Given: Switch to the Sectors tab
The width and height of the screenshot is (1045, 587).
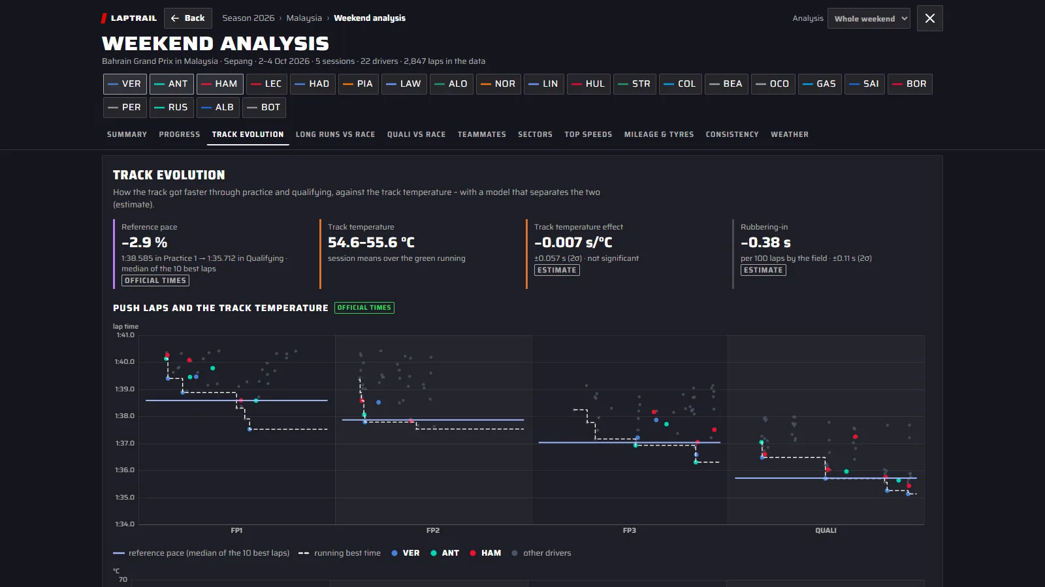Looking at the screenshot, I should (x=536, y=134).
